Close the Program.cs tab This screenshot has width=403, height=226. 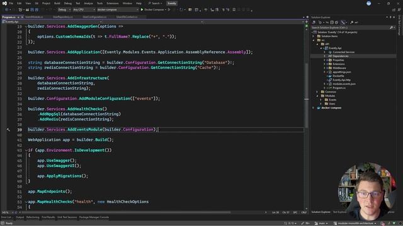tap(23, 17)
